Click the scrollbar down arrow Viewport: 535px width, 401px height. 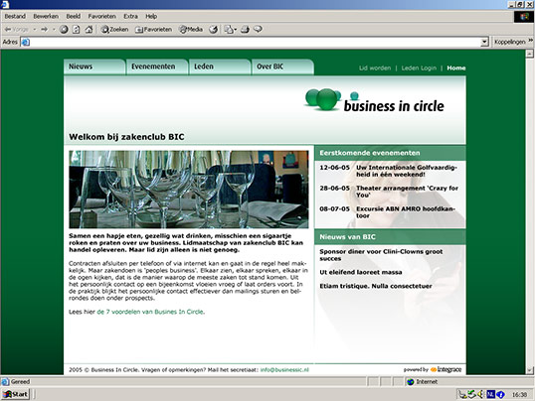click(x=530, y=370)
